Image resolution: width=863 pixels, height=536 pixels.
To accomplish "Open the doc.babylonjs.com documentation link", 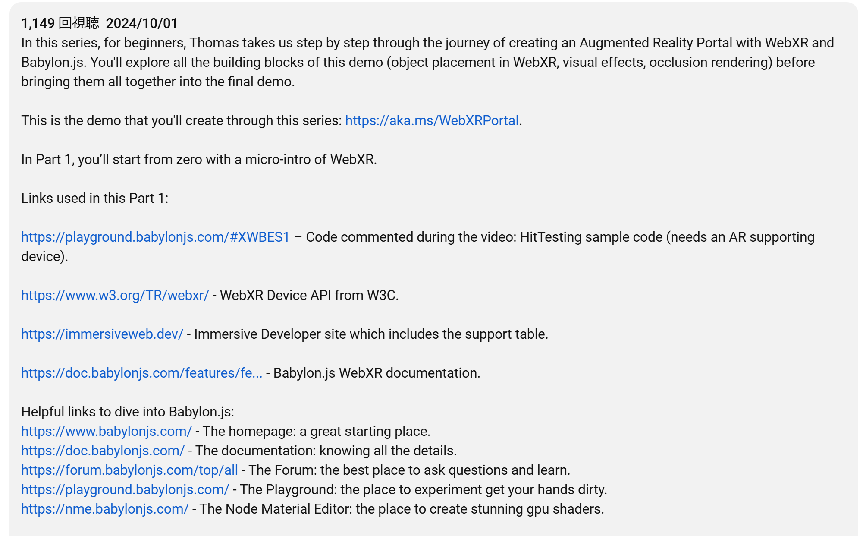I will tap(103, 451).
